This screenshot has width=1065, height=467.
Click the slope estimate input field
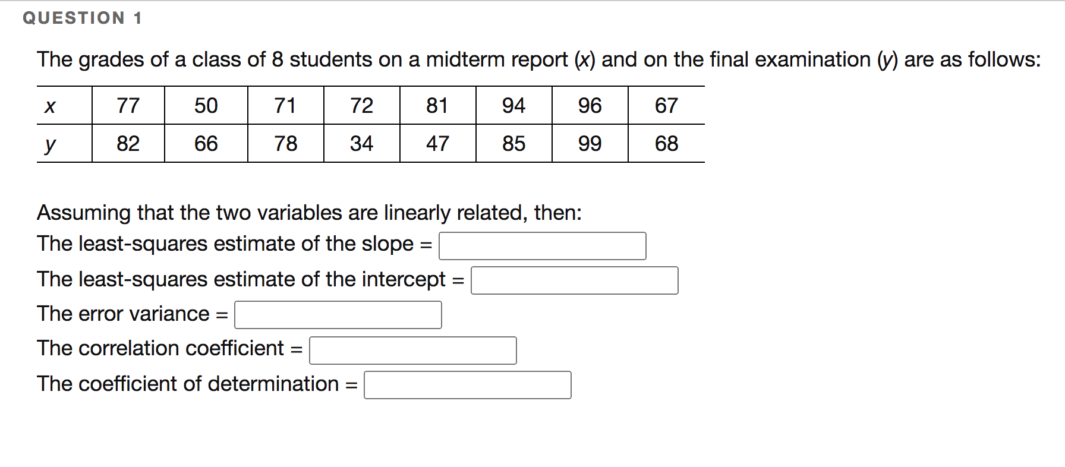coord(542,245)
